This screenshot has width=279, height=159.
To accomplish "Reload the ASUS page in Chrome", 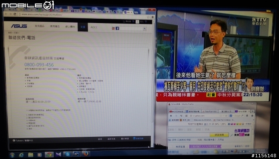I will point(15,14).
